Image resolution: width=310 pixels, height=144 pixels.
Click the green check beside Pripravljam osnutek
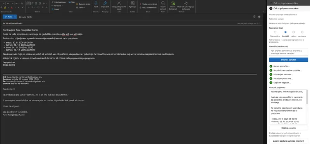[271, 75]
